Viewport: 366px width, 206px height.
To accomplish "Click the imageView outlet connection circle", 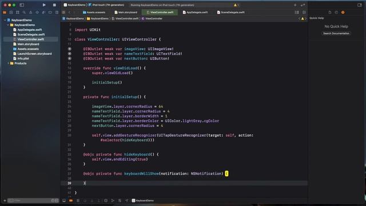I will coord(70,49).
